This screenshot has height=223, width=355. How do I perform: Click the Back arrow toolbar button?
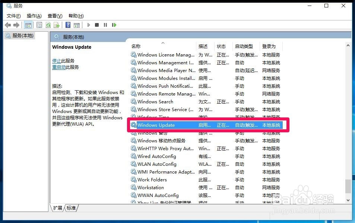click(x=8, y=25)
